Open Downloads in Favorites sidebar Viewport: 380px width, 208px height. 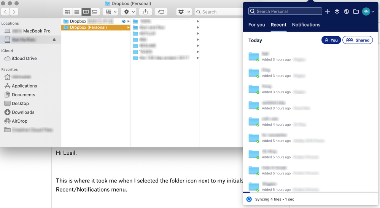point(30,112)
